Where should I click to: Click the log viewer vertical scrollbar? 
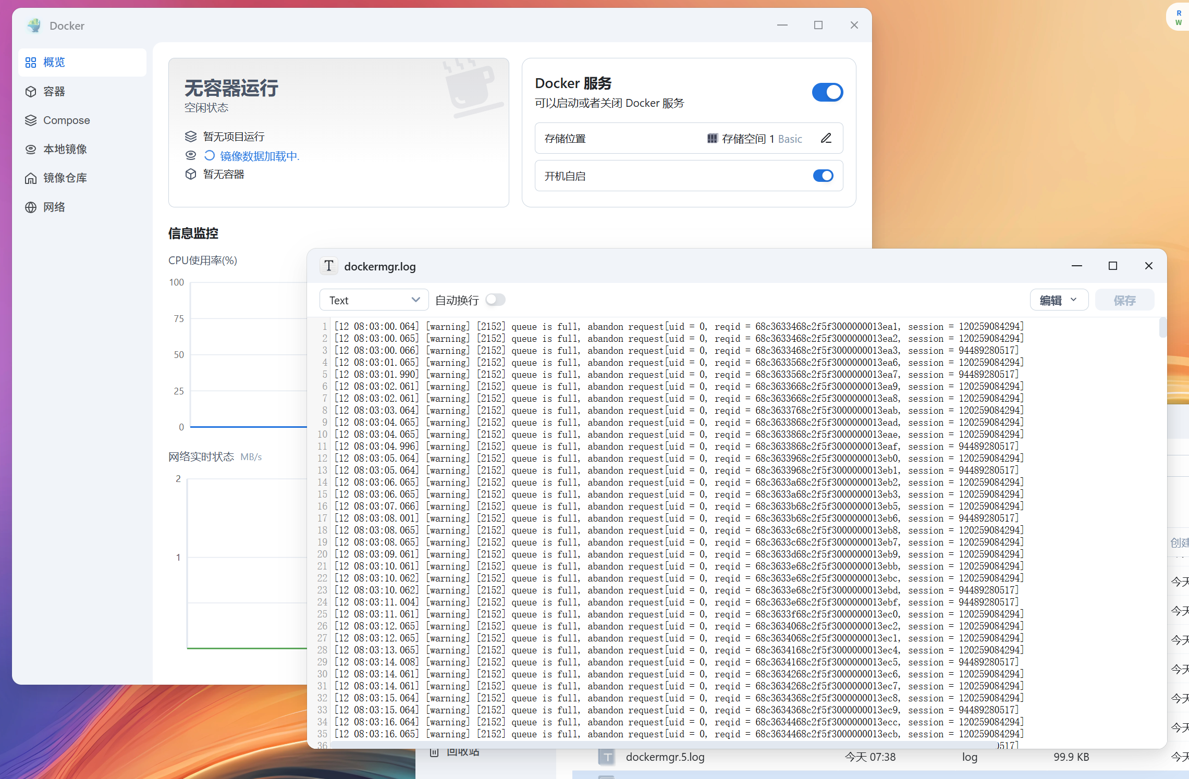click(x=1162, y=328)
